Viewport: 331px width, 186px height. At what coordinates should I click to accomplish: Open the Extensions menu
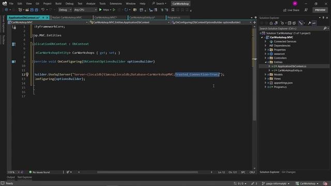pyautogui.click(x=115, y=4)
